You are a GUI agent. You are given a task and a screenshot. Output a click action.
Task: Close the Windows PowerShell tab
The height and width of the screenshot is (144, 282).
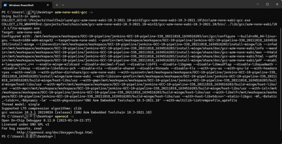pyautogui.click(x=48, y=5)
